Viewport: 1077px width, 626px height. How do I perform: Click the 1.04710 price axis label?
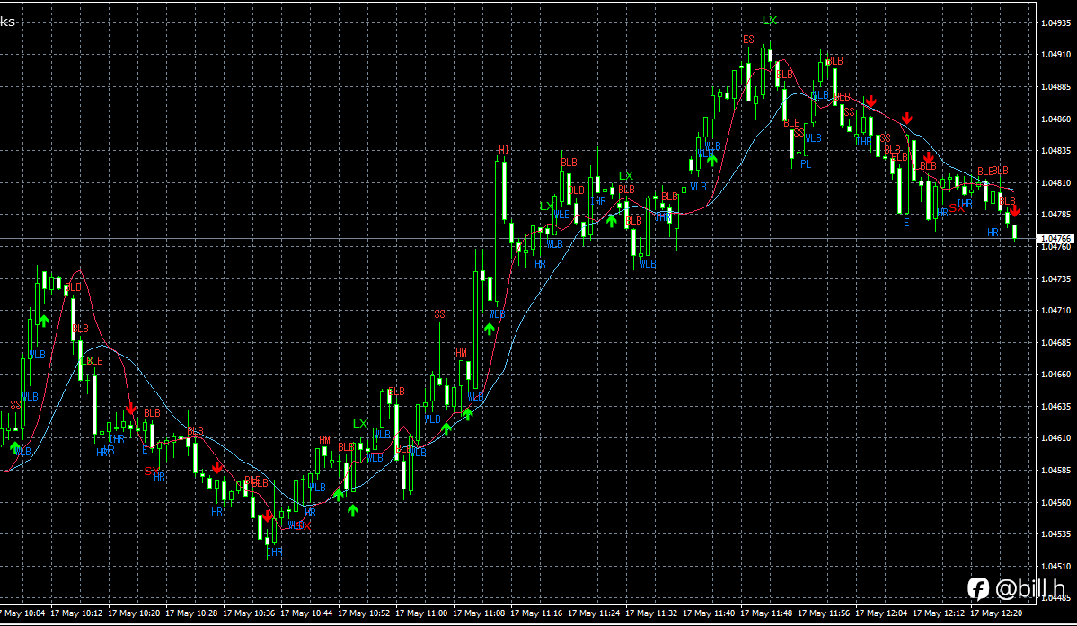1056,310
